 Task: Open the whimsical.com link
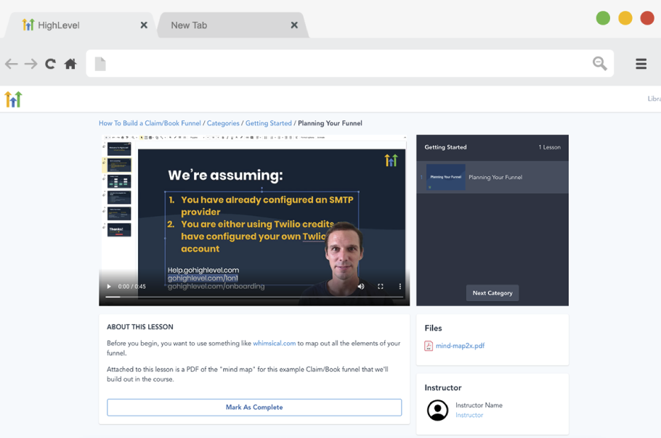tap(274, 343)
